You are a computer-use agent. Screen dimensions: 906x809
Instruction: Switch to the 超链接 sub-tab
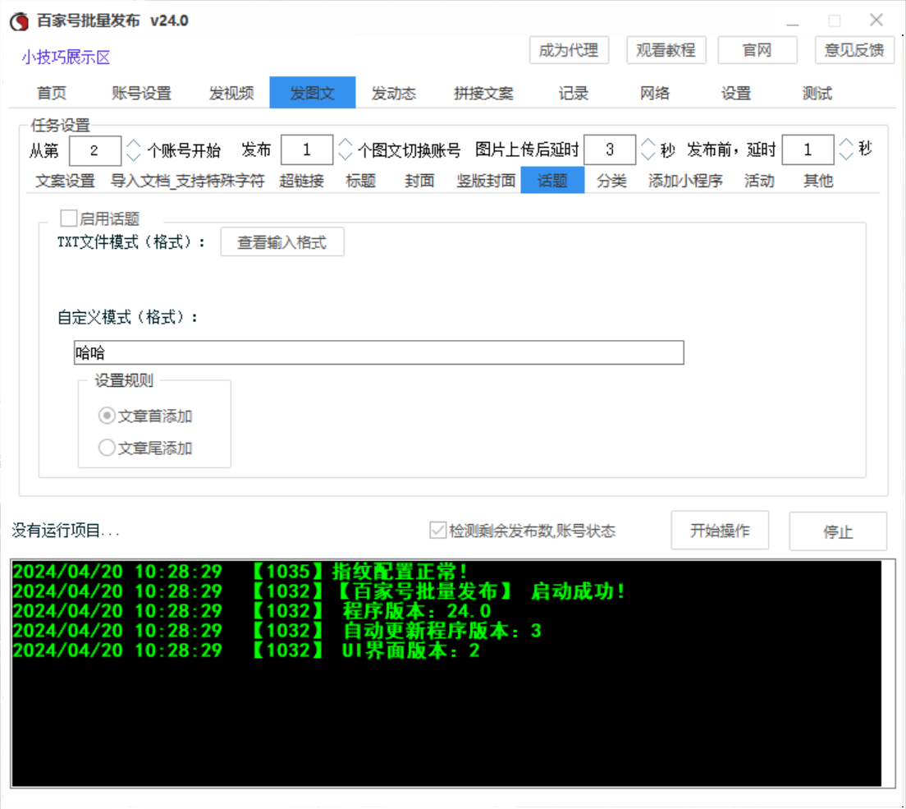[x=302, y=181]
